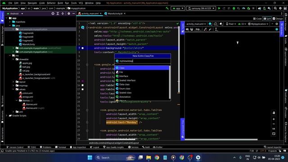Image resolution: width=288 pixels, height=162 pixels.
Task: Select colors.xml in values folder
Action: [27, 93]
